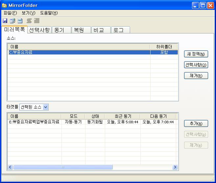This screenshot has width=216, height=183.
Task: Click the 상태 column header
Action: 95,116
